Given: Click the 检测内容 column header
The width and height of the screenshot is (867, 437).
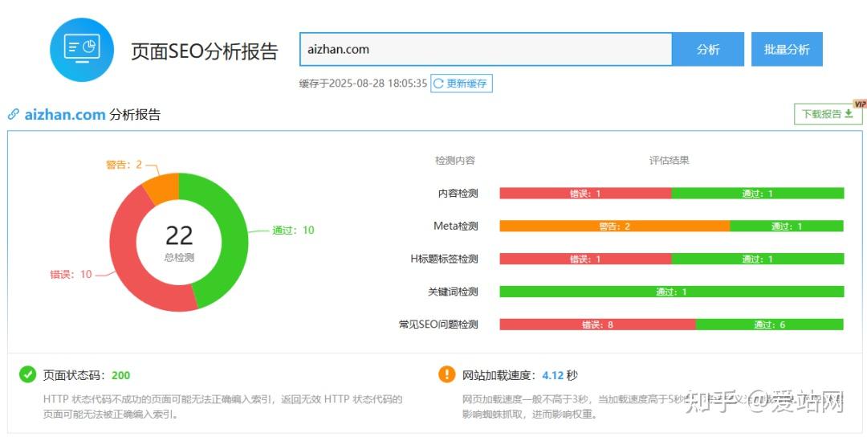Looking at the screenshot, I should click(x=455, y=161).
